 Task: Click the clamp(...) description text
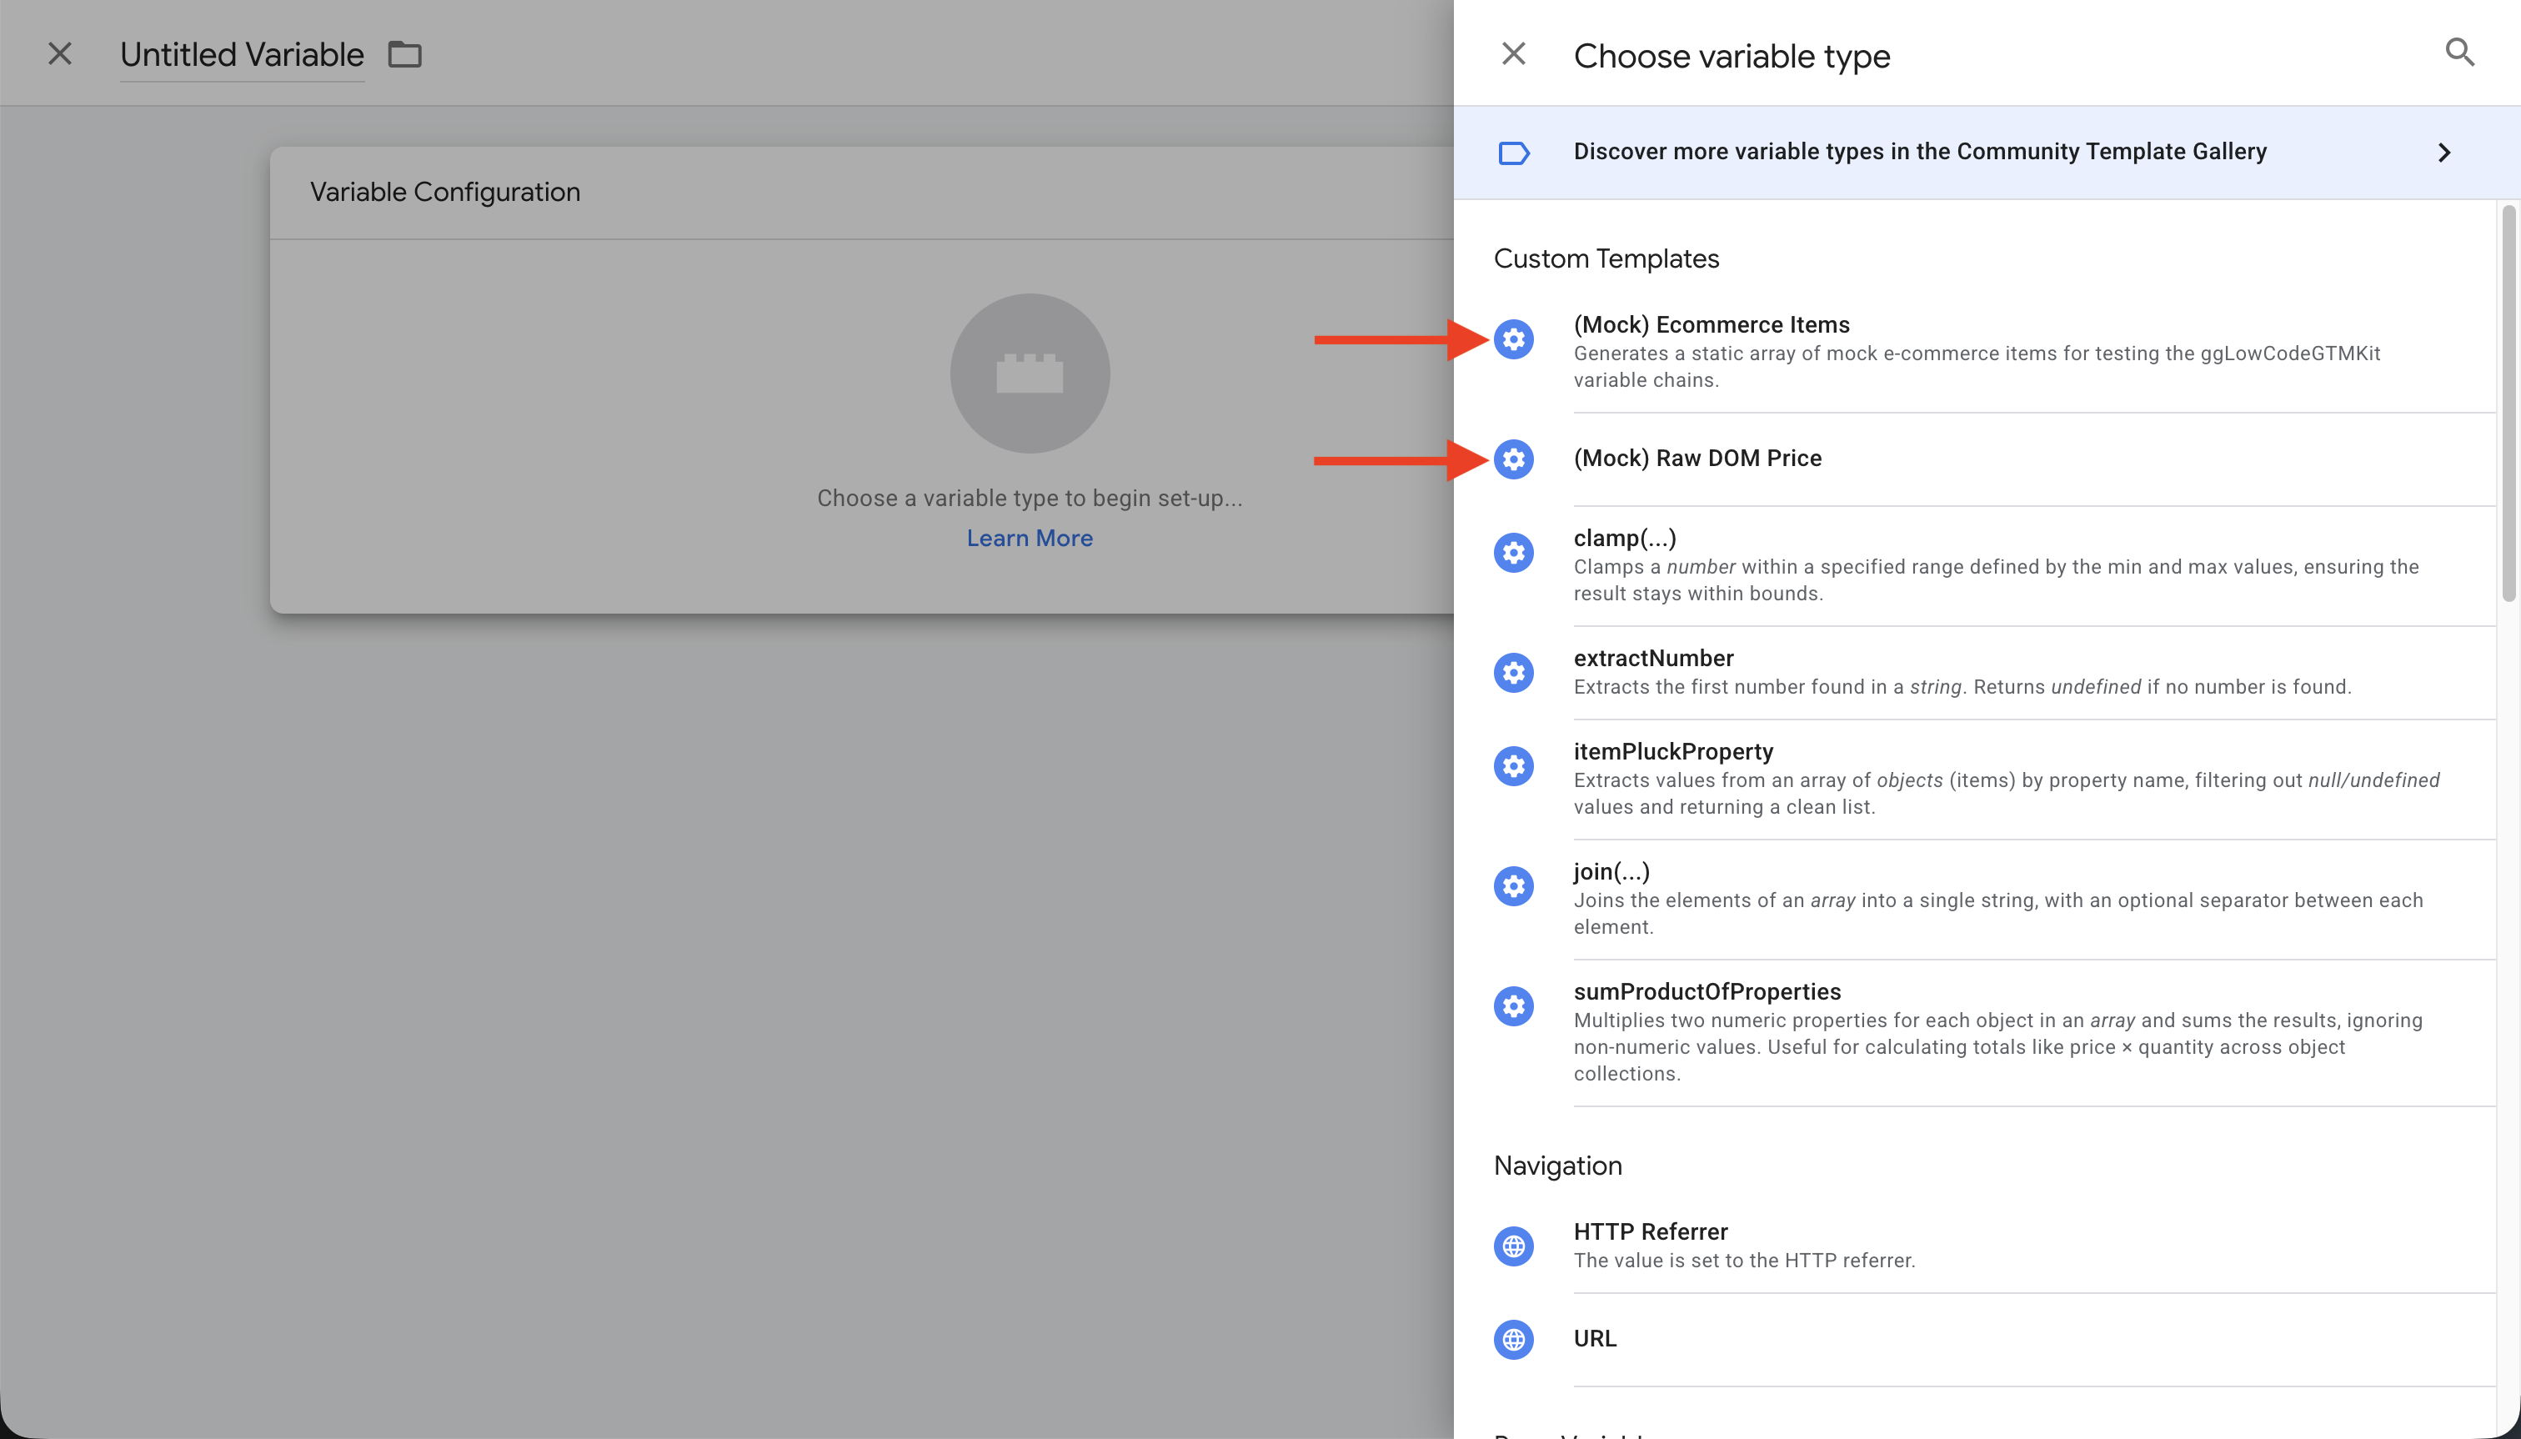tap(1997, 580)
